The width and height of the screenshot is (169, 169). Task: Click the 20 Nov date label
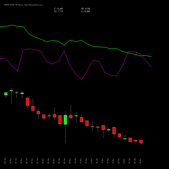[5, 161]
